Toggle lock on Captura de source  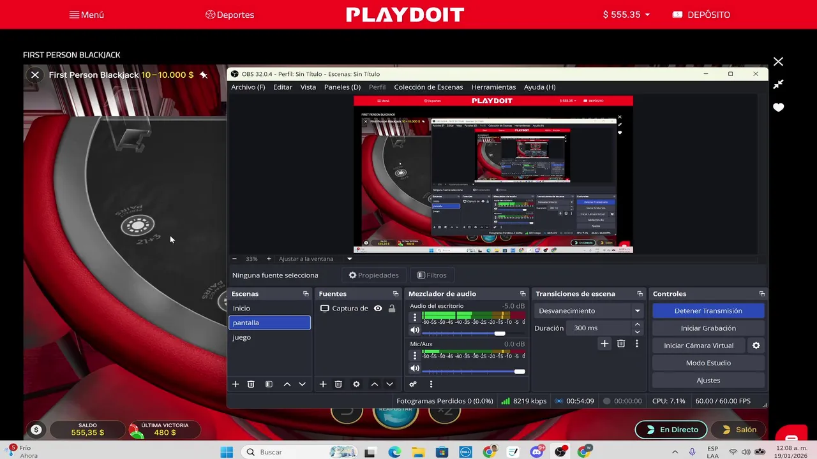(392, 309)
